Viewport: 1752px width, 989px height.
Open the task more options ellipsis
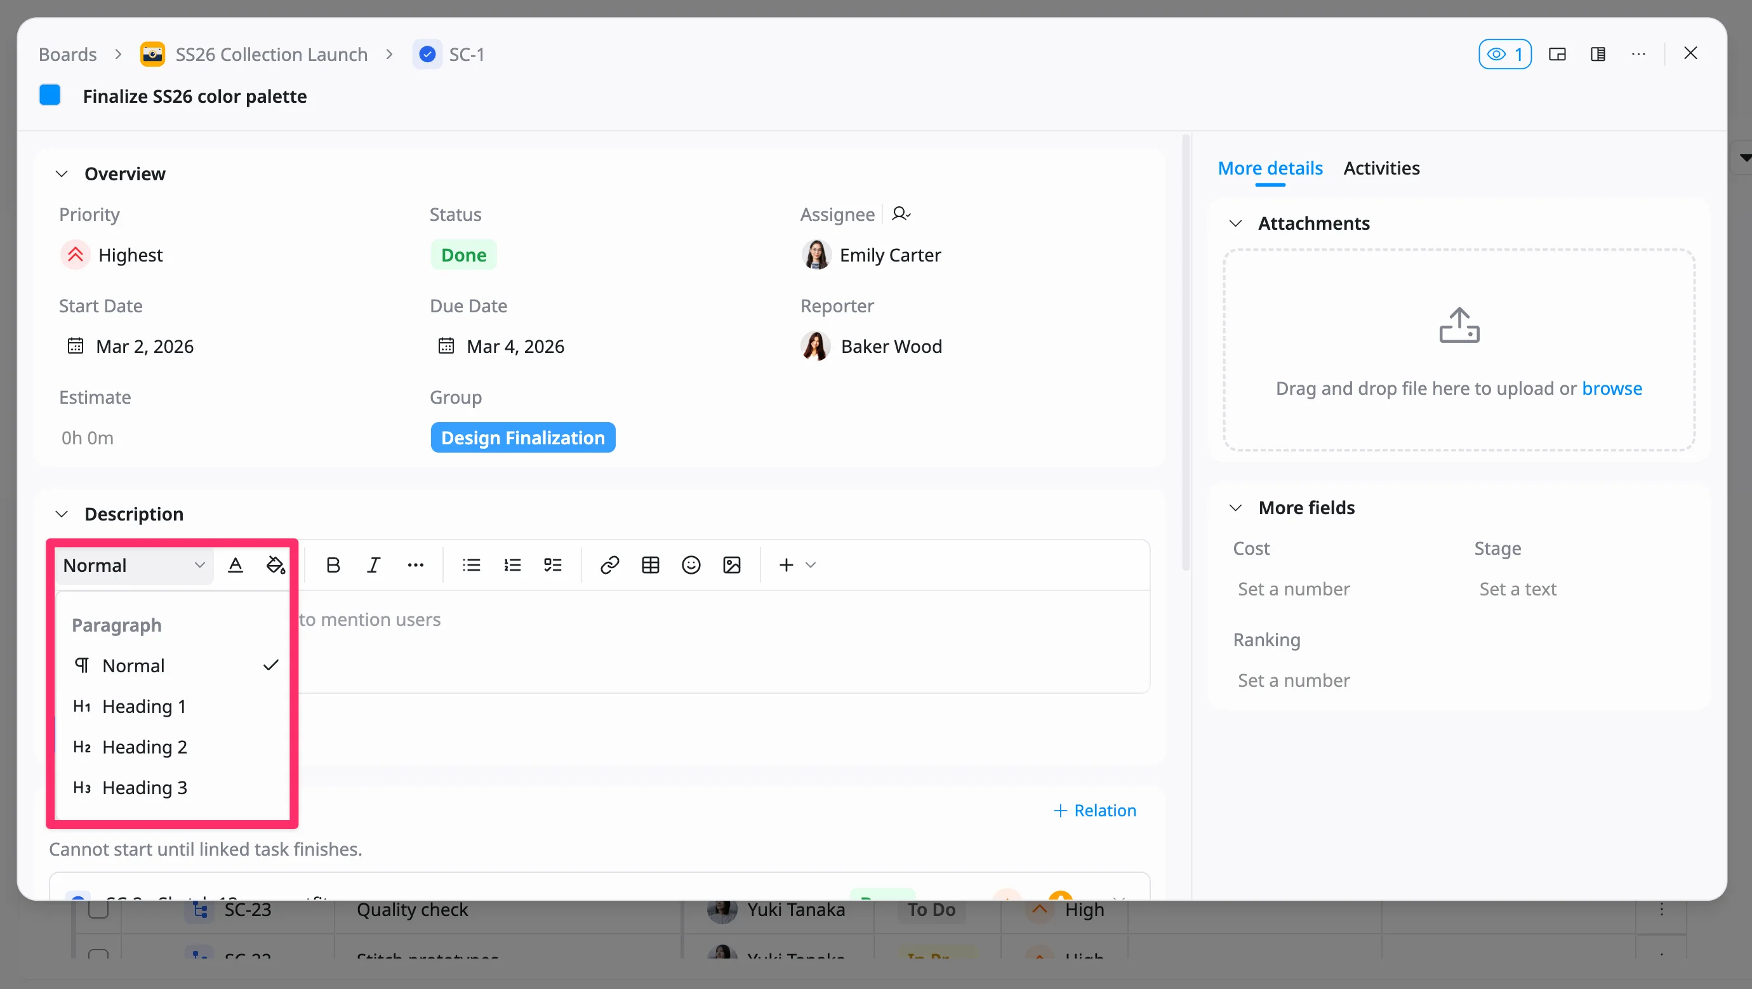point(1638,54)
